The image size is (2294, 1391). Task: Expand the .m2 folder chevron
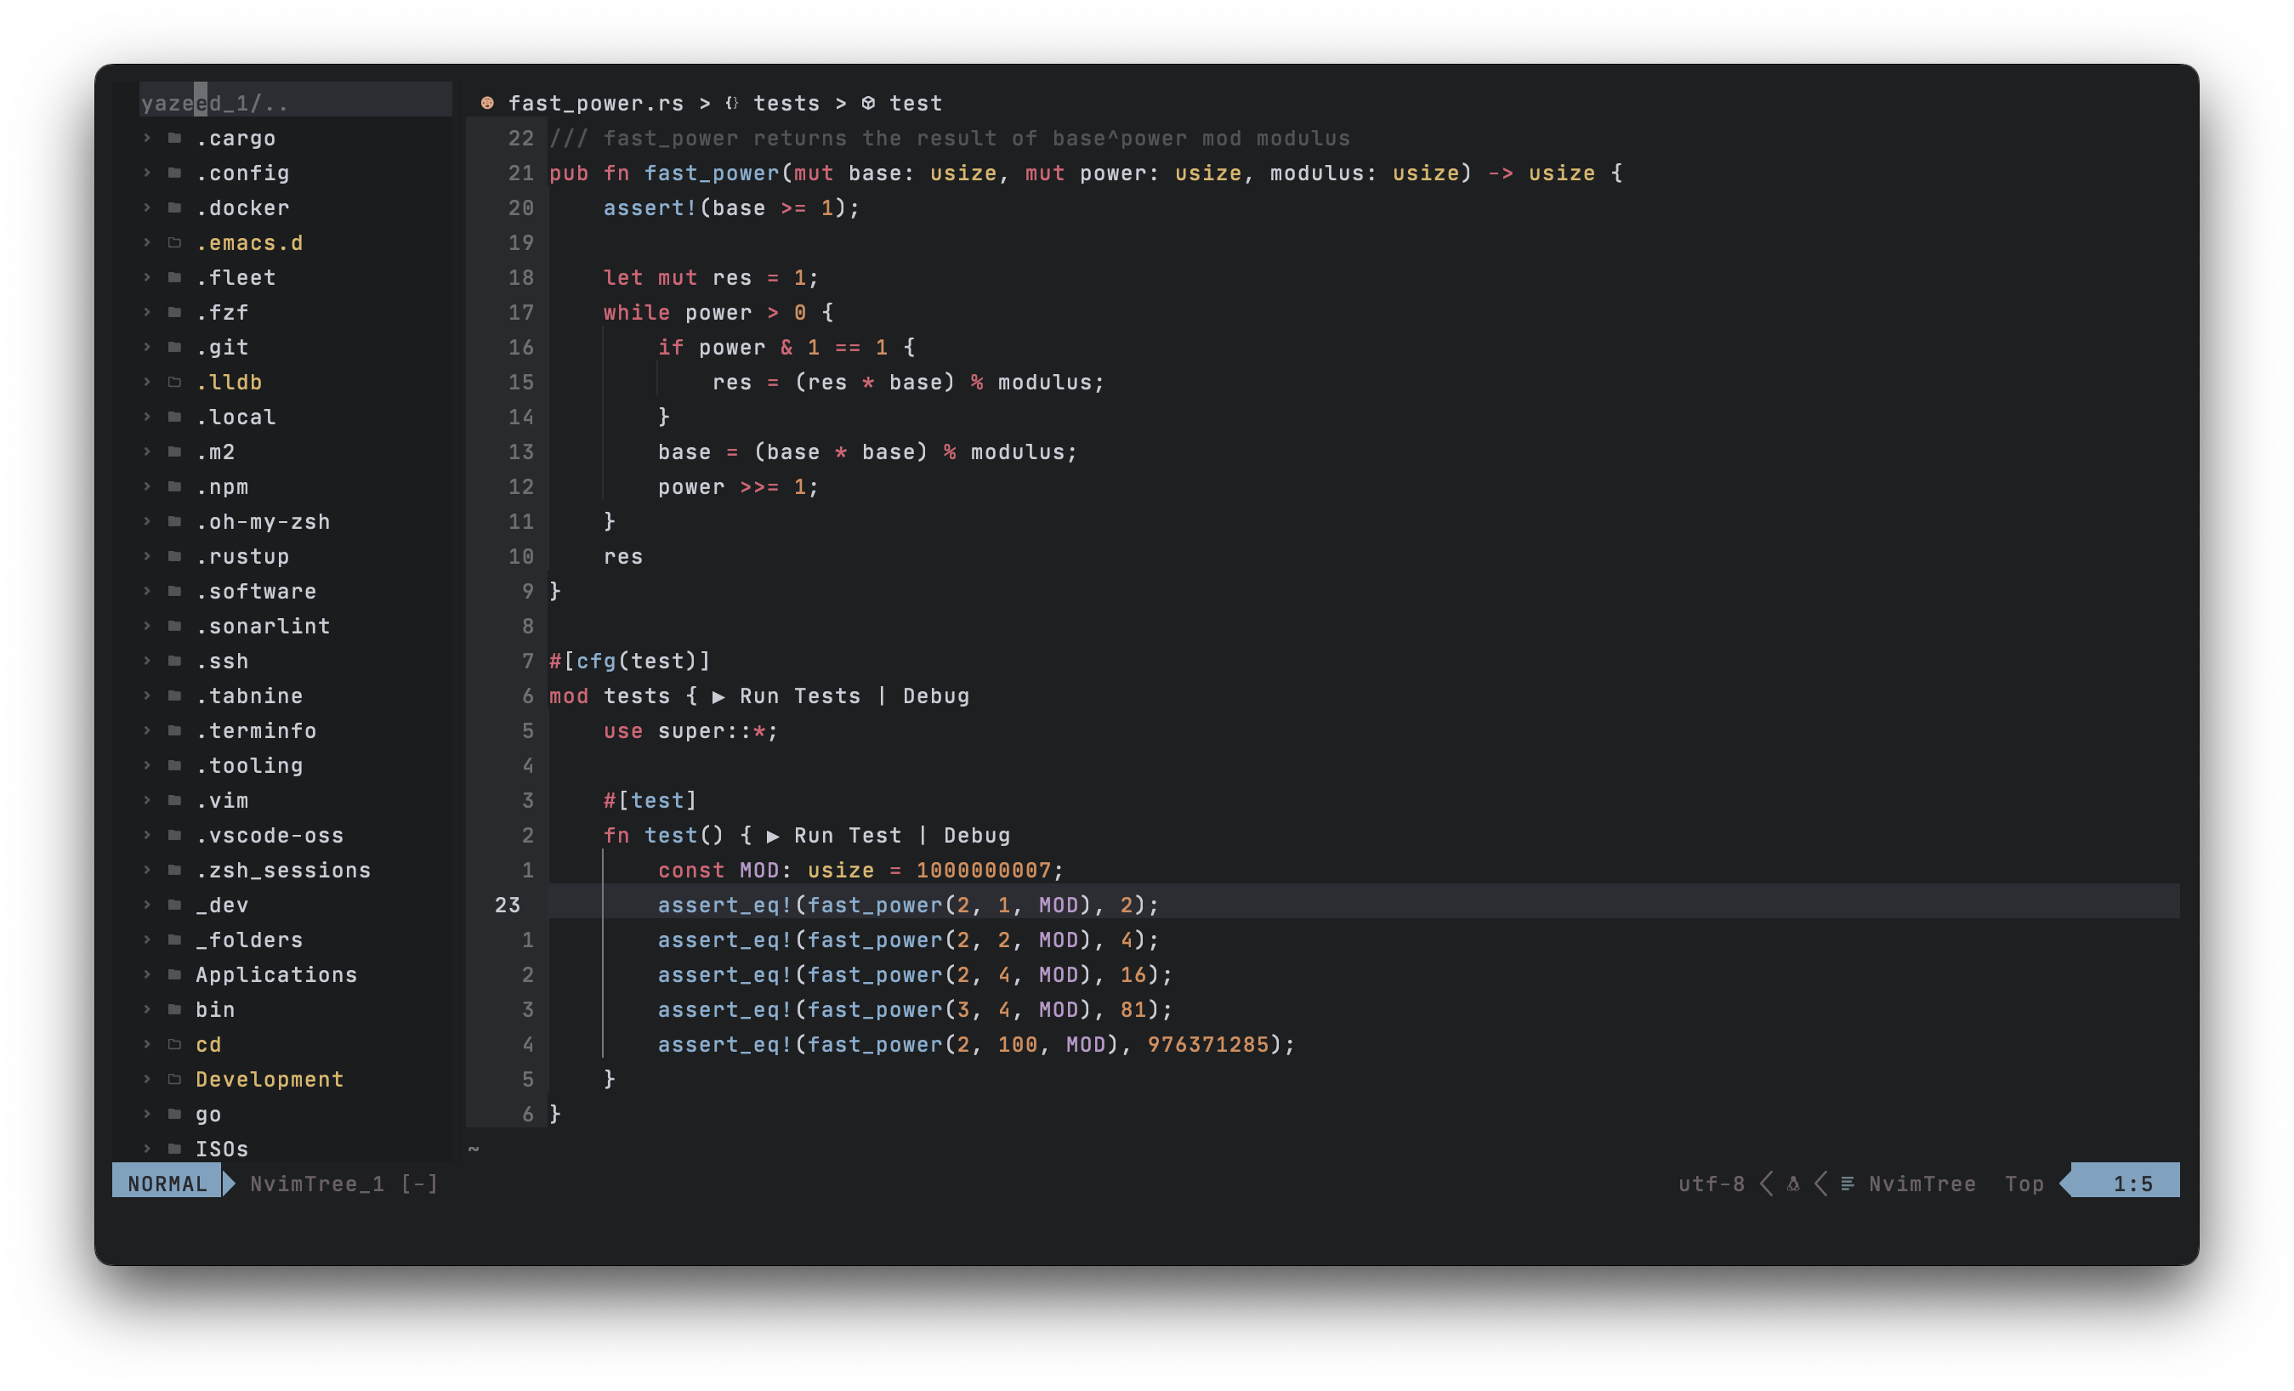click(x=147, y=451)
